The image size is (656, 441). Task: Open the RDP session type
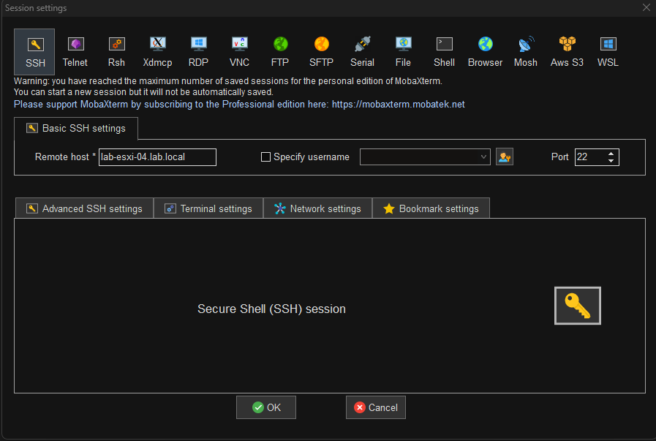coord(198,51)
